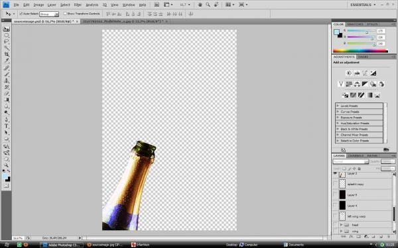Show Layer 4 via visibility box
This screenshot has height=248, width=398.
click(335, 206)
